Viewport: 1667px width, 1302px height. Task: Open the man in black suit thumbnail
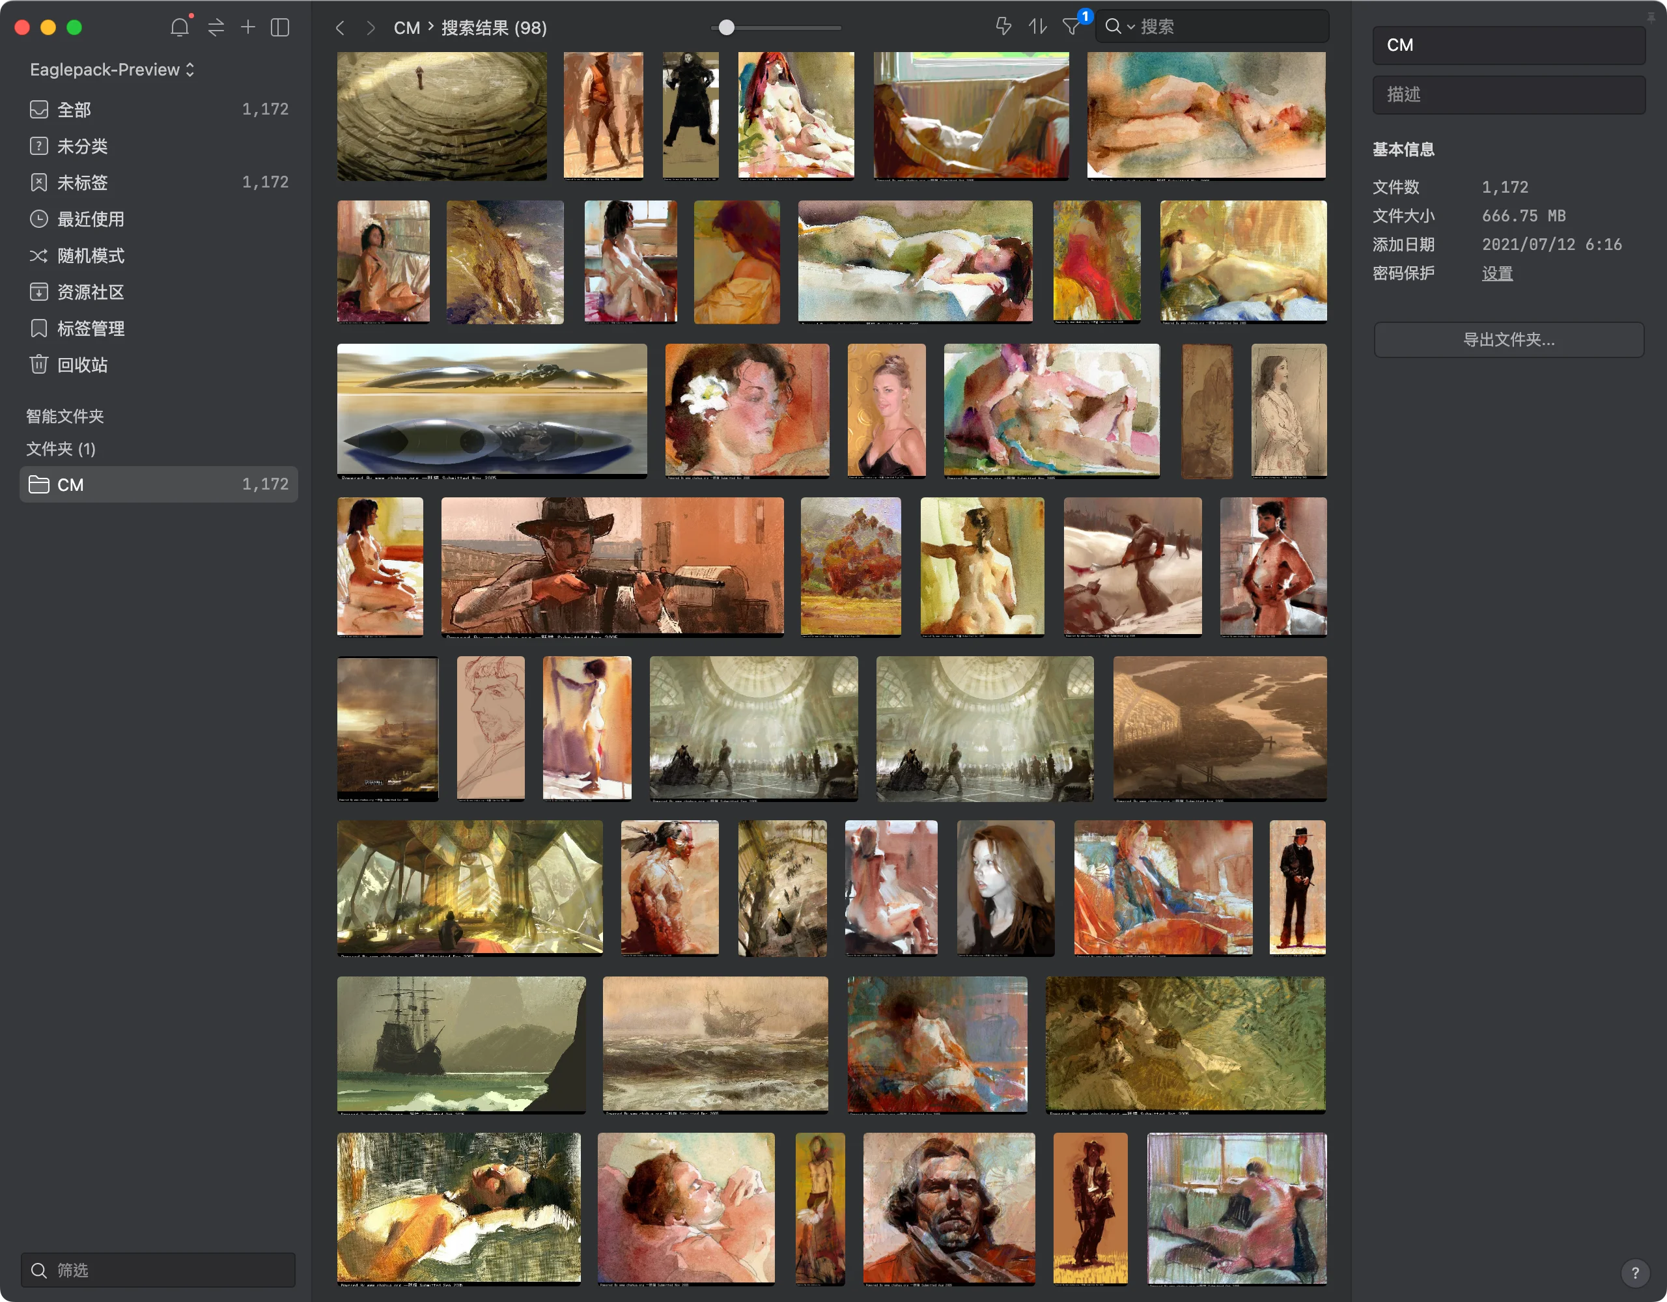point(1298,887)
